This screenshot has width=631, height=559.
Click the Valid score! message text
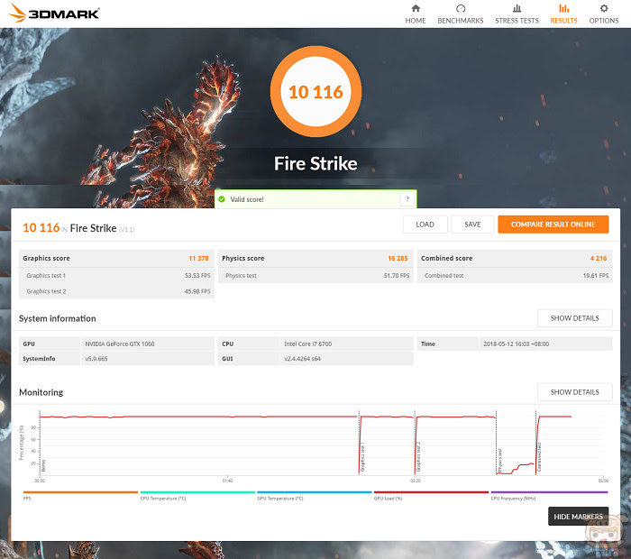click(247, 199)
